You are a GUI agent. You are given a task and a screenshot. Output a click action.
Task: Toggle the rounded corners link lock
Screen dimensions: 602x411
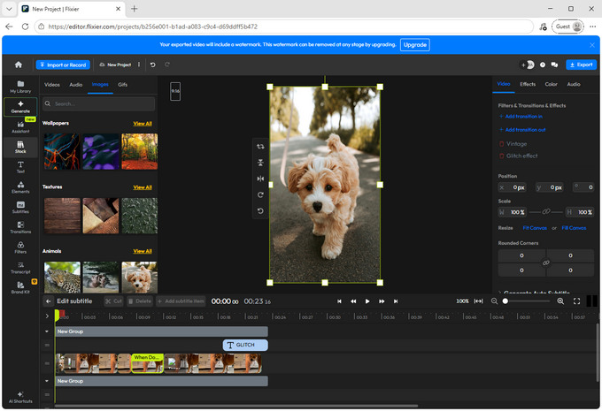pyautogui.click(x=546, y=263)
